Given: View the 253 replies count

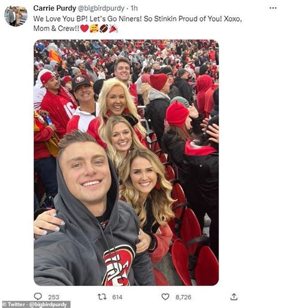Looking at the screenshot, I should (x=54, y=297).
